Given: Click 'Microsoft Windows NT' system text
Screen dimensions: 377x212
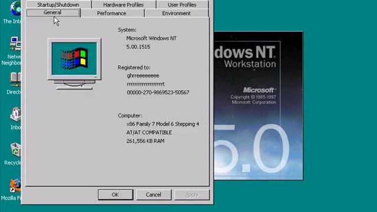Looking at the screenshot, I should click(151, 38).
